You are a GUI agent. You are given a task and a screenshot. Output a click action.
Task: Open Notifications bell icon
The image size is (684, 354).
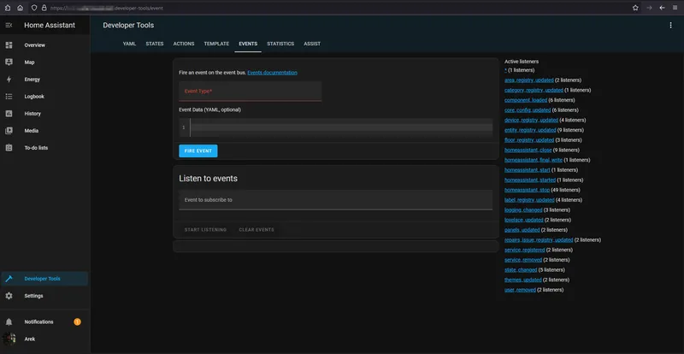9,322
